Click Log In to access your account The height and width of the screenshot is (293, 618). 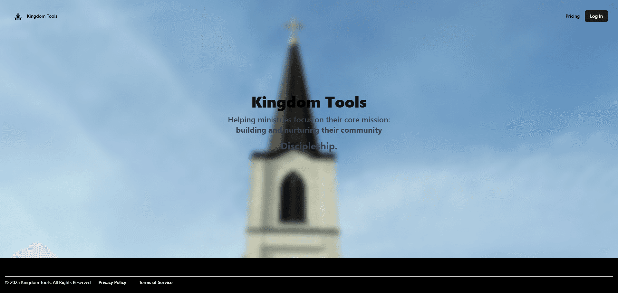596,16
